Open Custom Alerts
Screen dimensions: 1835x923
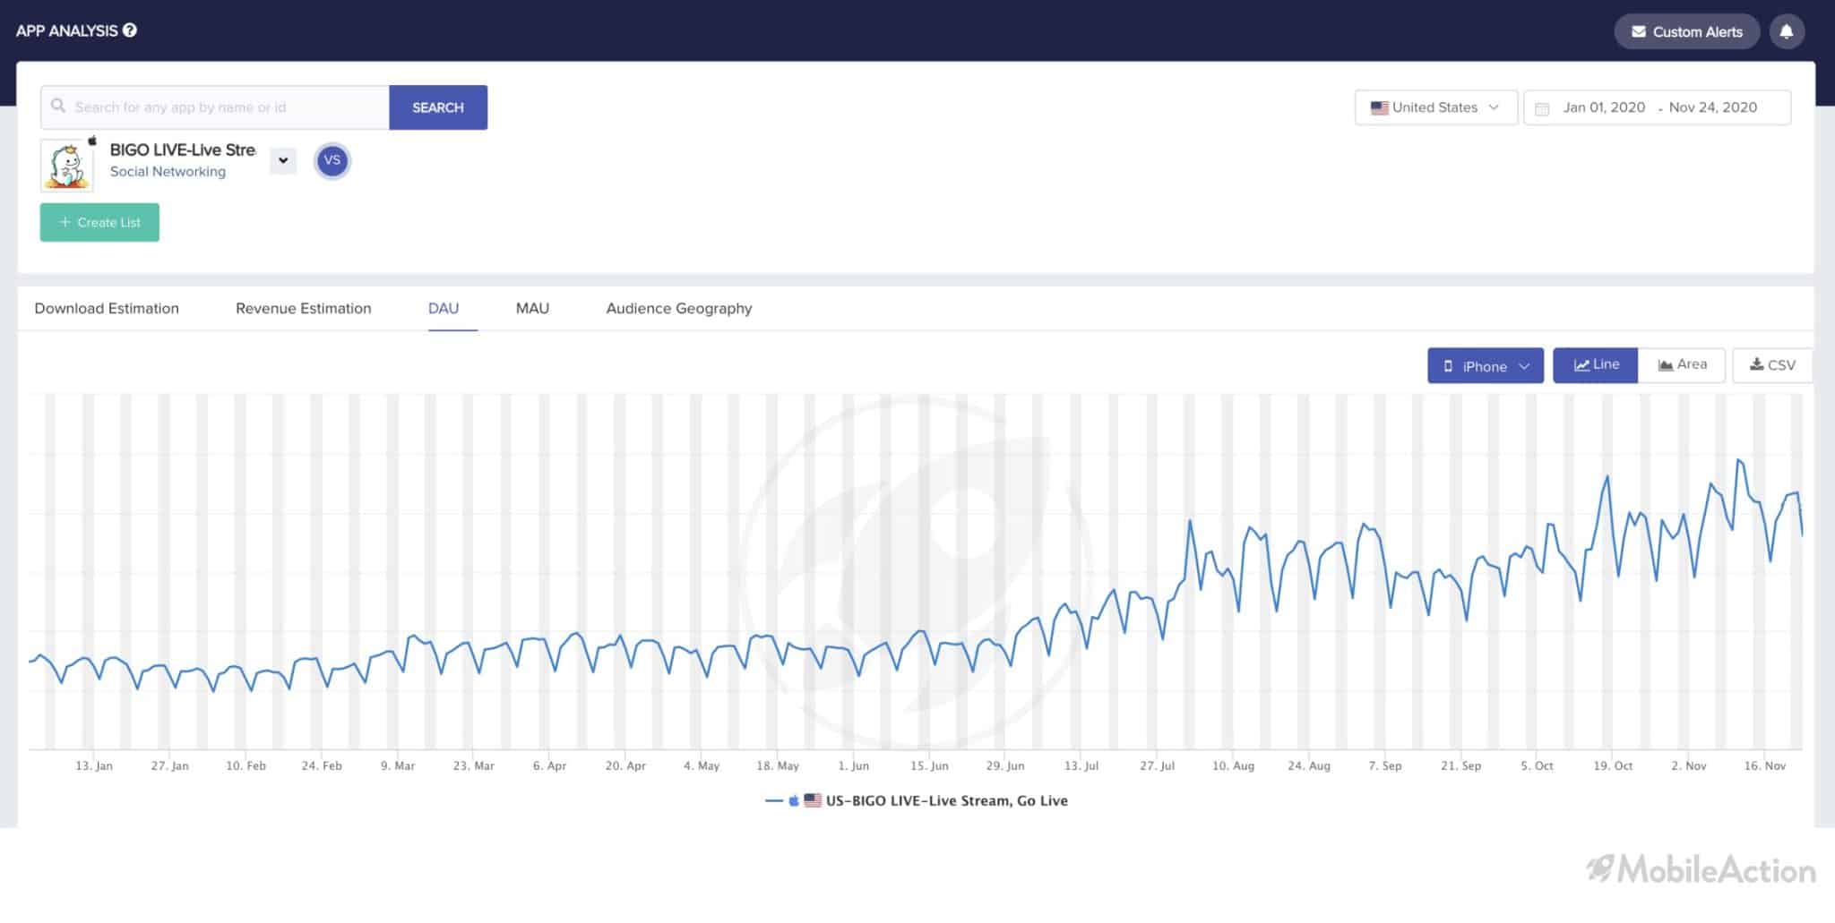pyautogui.click(x=1687, y=31)
